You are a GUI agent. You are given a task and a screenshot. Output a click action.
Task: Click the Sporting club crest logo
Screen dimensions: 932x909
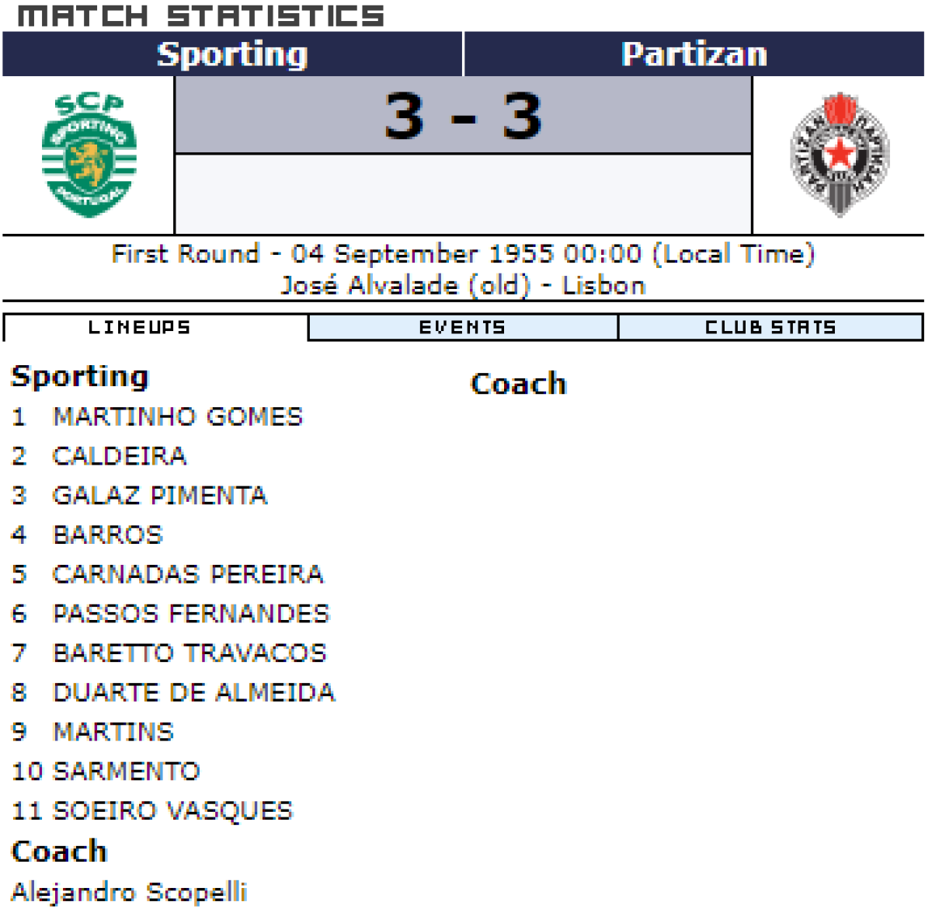89,155
